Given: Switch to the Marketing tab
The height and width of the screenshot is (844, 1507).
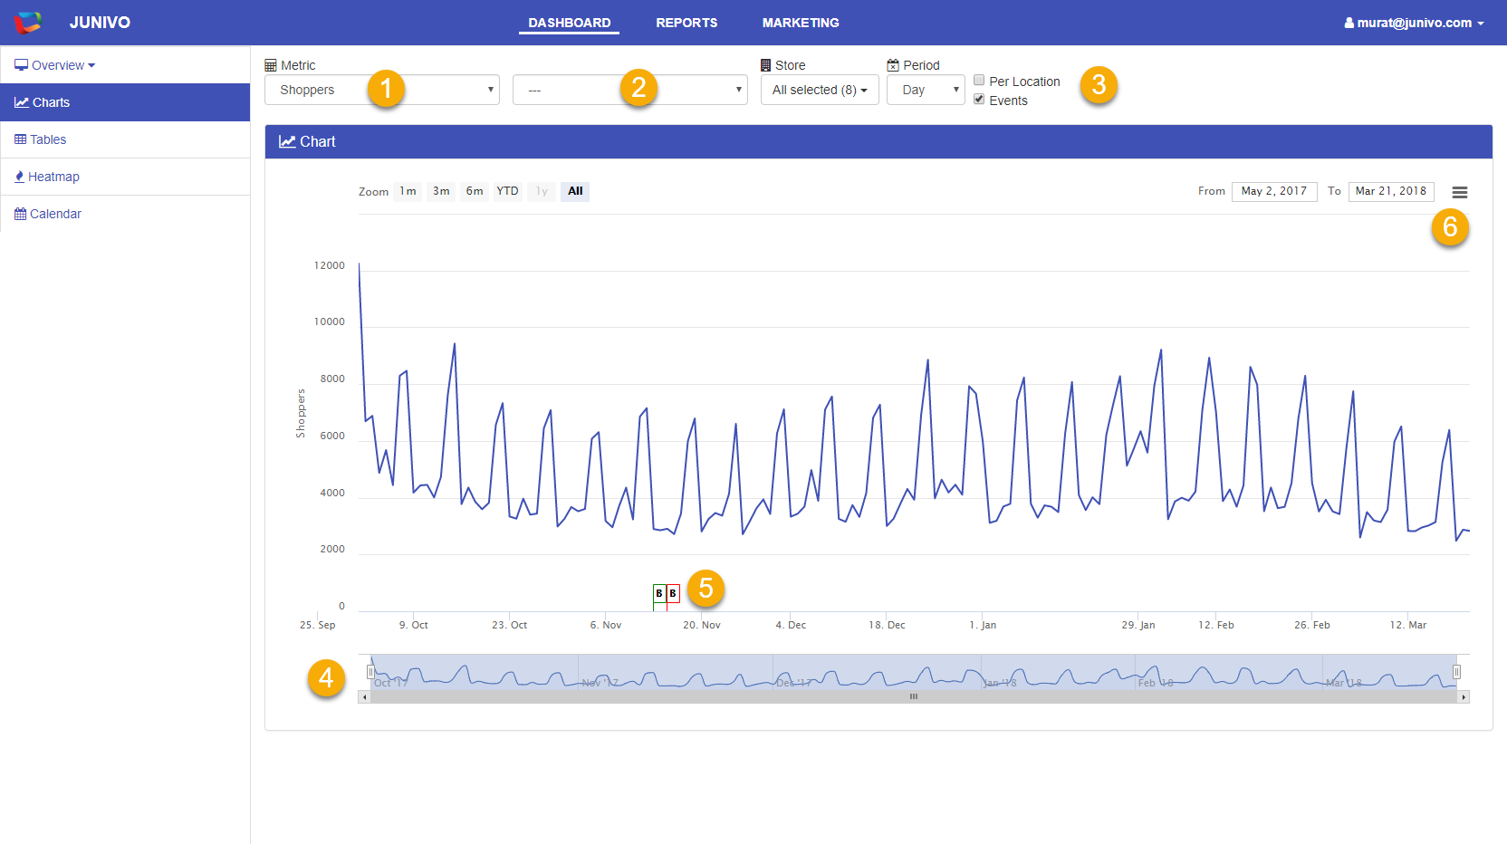Looking at the screenshot, I should coord(800,23).
